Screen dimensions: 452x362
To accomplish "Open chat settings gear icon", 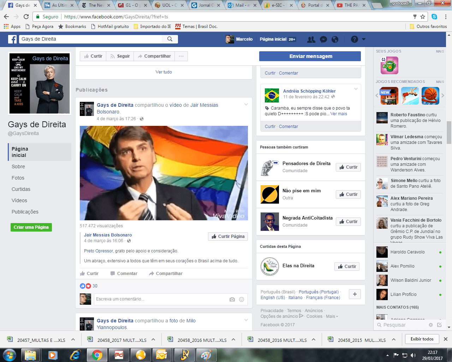I will click(430, 325).
